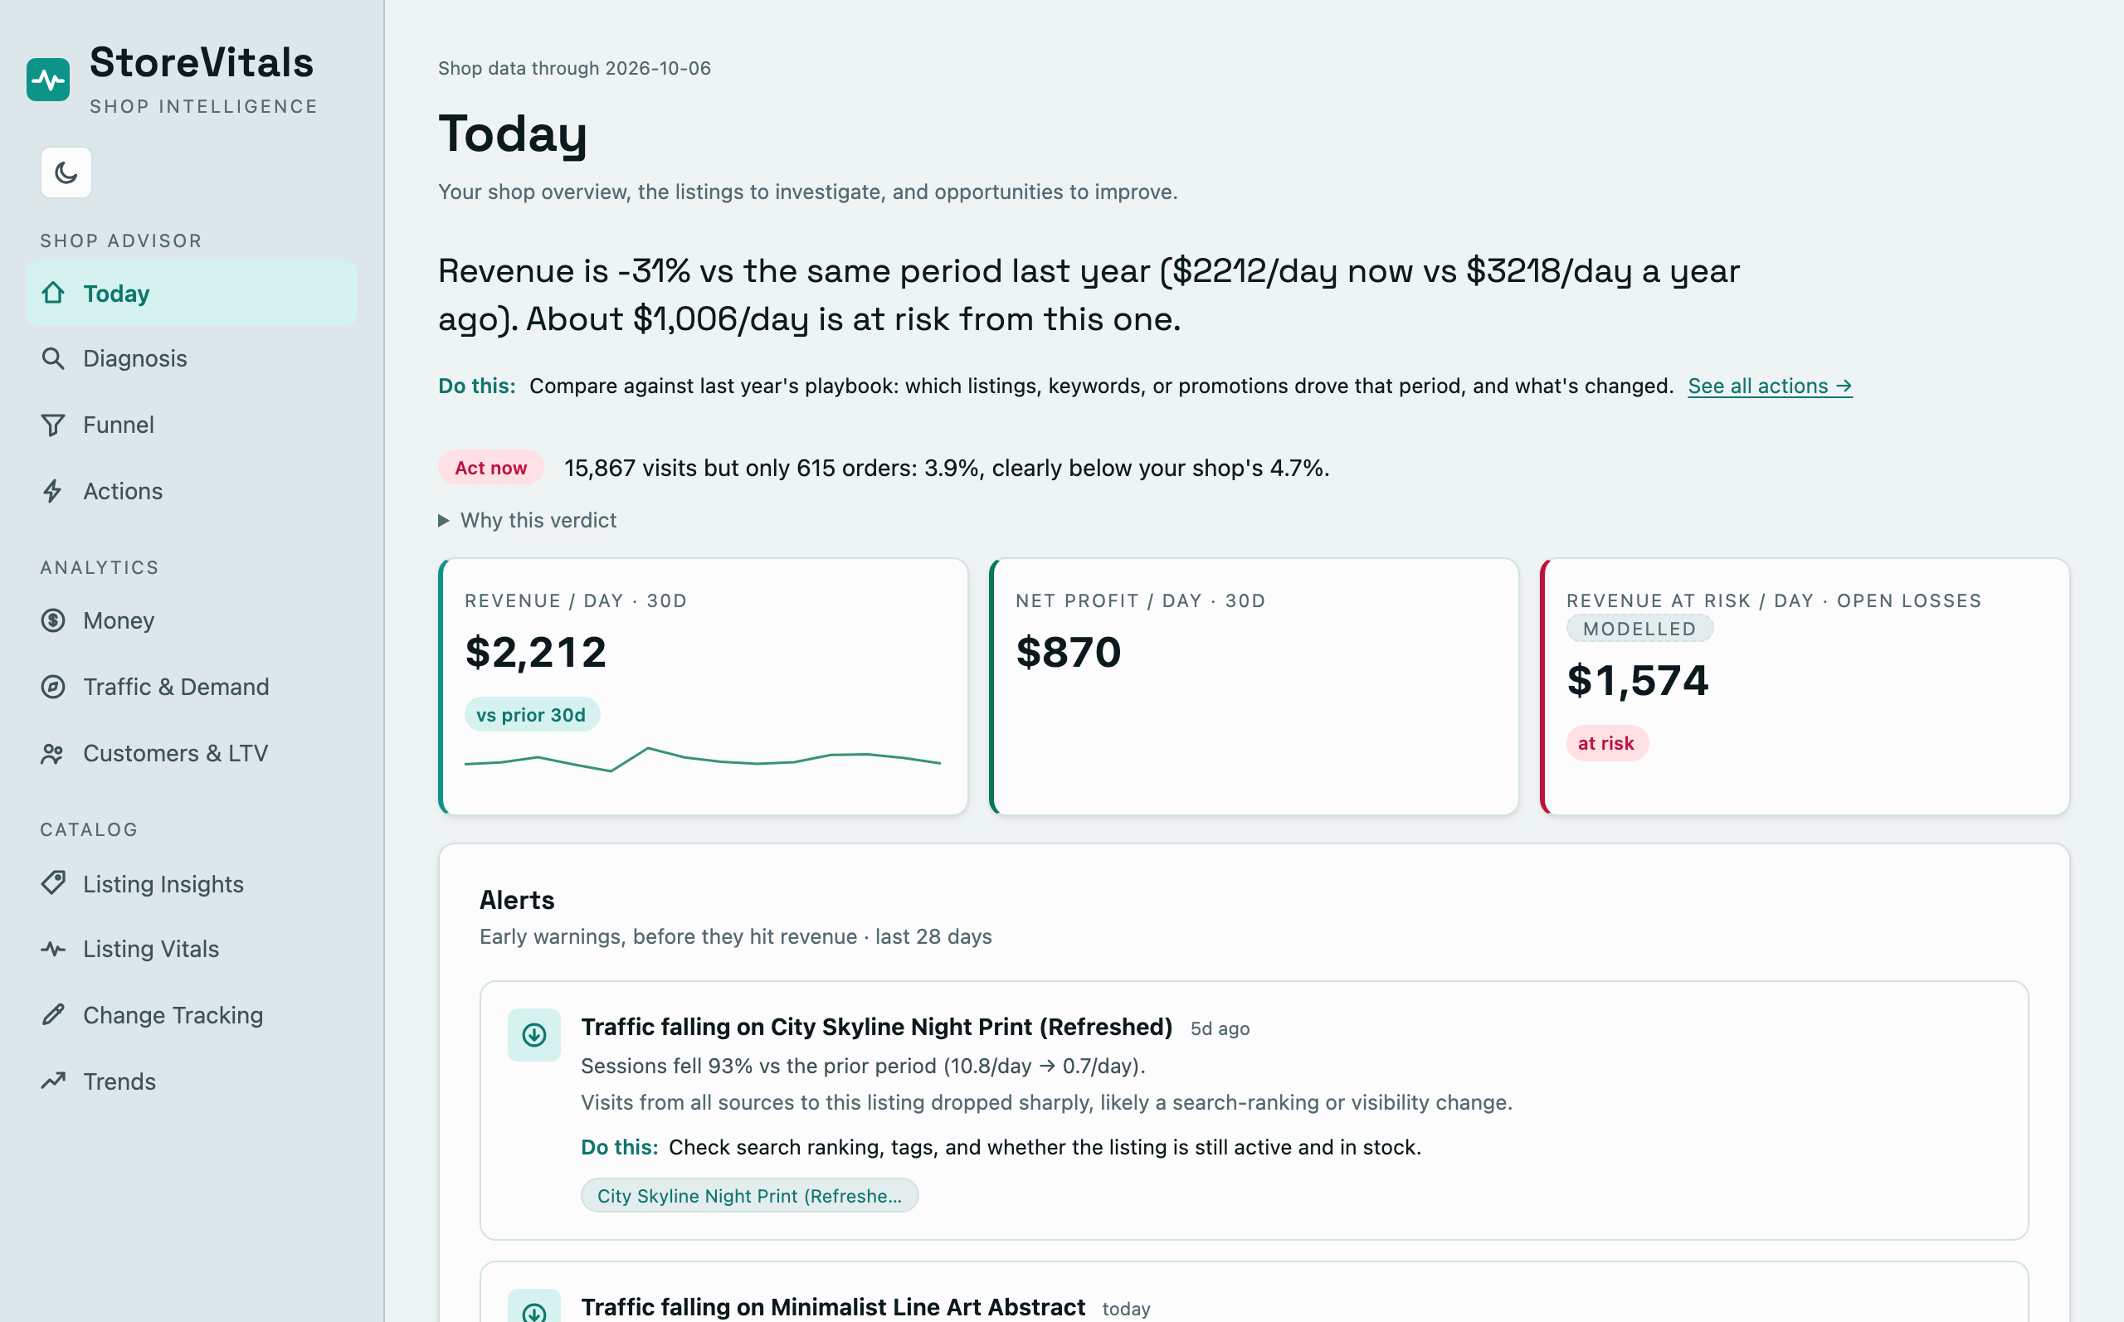Click the Shop data through 2026-10-06 text

point(574,68)
